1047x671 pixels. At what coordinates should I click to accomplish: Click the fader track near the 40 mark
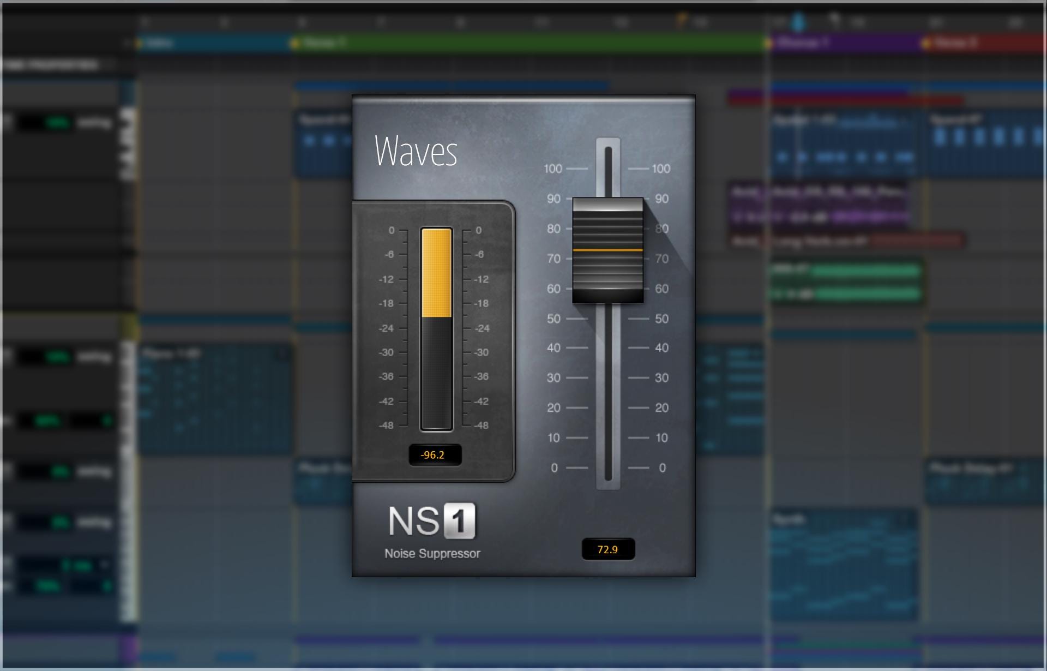click(608, 348)
